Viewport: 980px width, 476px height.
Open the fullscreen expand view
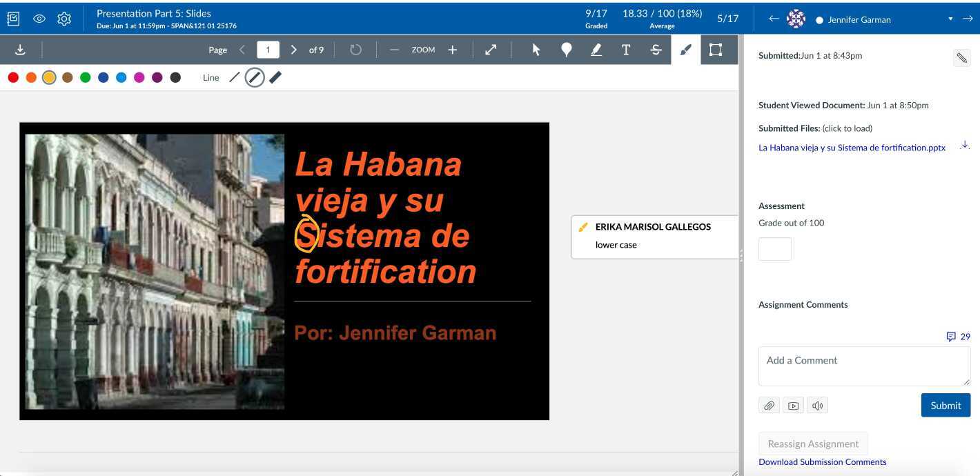tap(491, 50)
